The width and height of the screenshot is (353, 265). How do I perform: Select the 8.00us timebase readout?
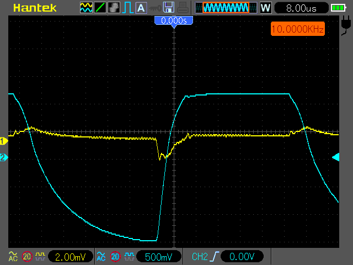click(302, 8)
